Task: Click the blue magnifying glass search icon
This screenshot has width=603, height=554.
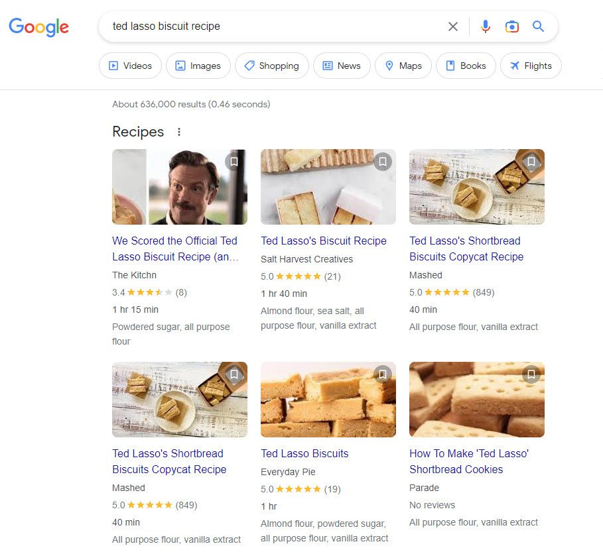Action: coord(537,26)
